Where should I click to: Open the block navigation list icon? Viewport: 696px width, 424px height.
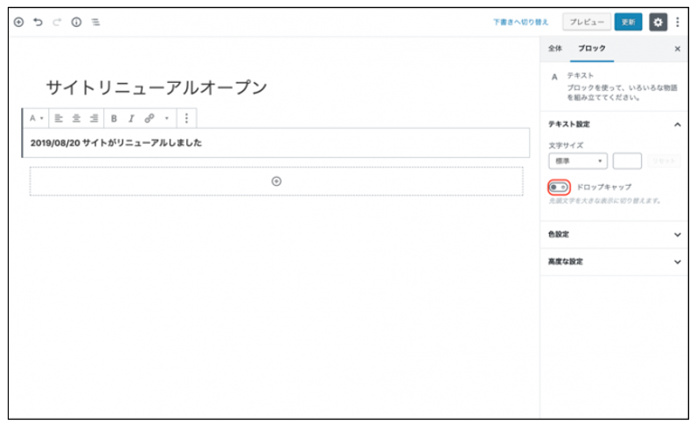(x=95, y=22)
